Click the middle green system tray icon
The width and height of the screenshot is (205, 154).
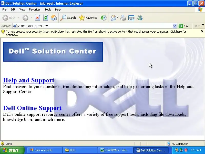pyautogui.click(x=181, y=150)
